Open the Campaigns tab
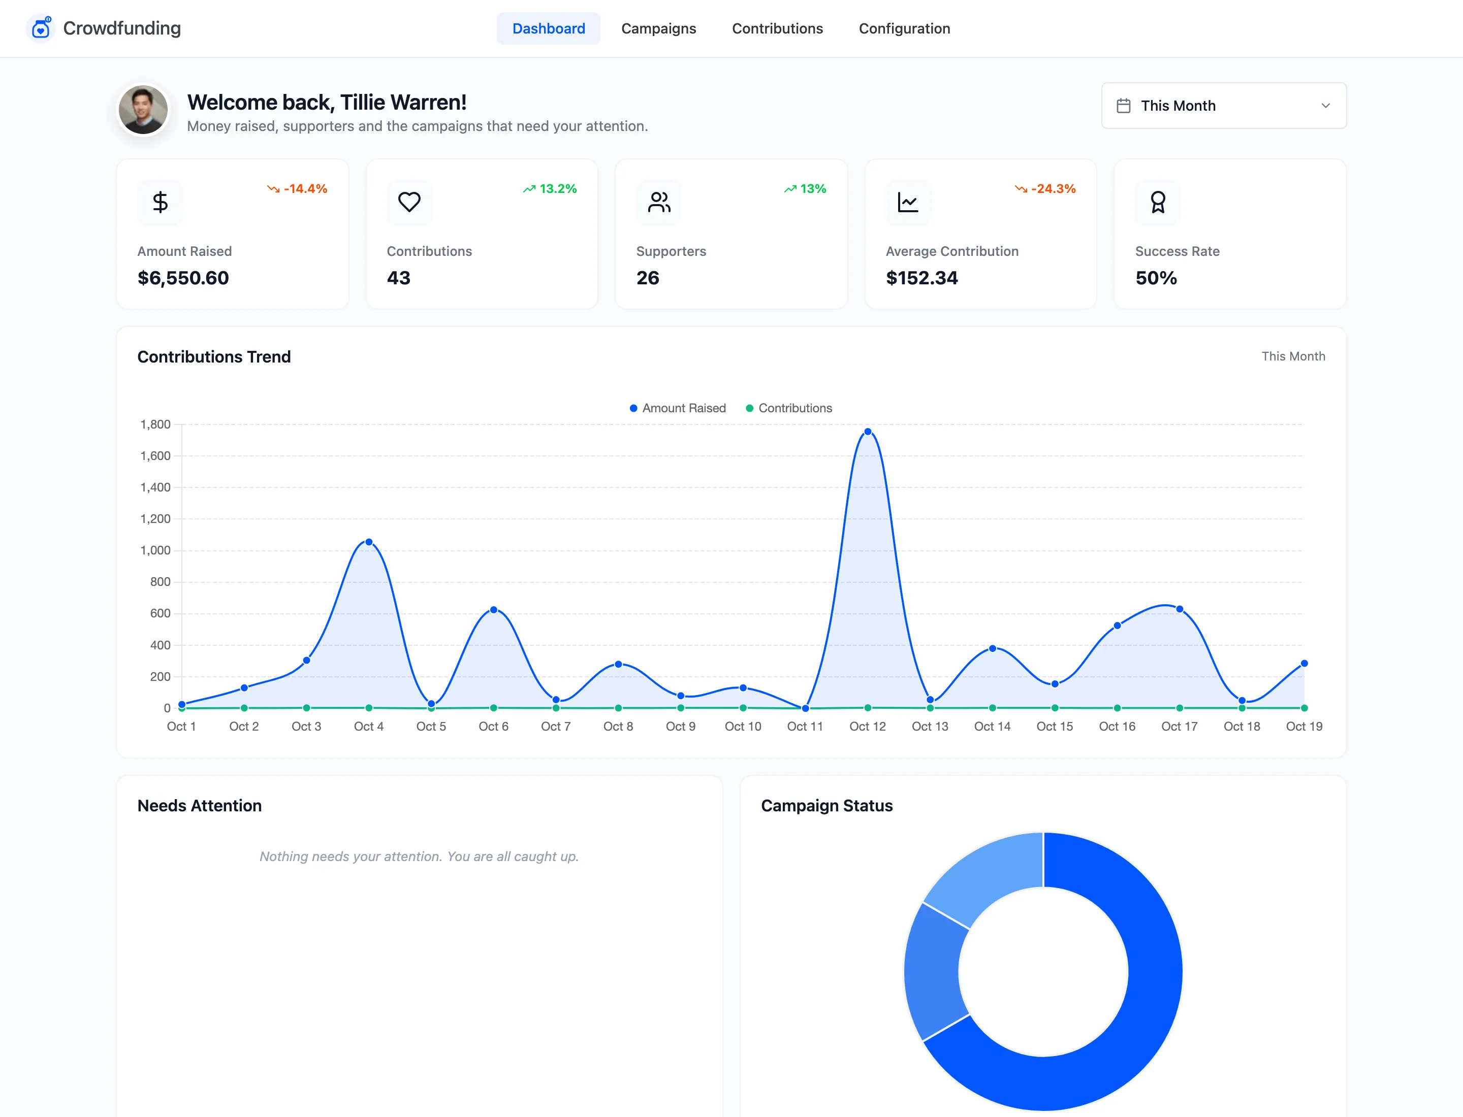The width and height of the screenshot is (1463, 1117). point(659,28)
